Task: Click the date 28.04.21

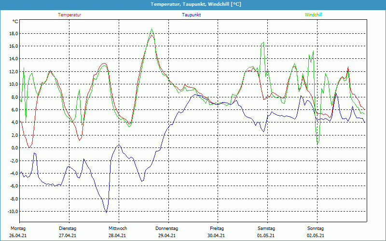Action: pos(117,235)
